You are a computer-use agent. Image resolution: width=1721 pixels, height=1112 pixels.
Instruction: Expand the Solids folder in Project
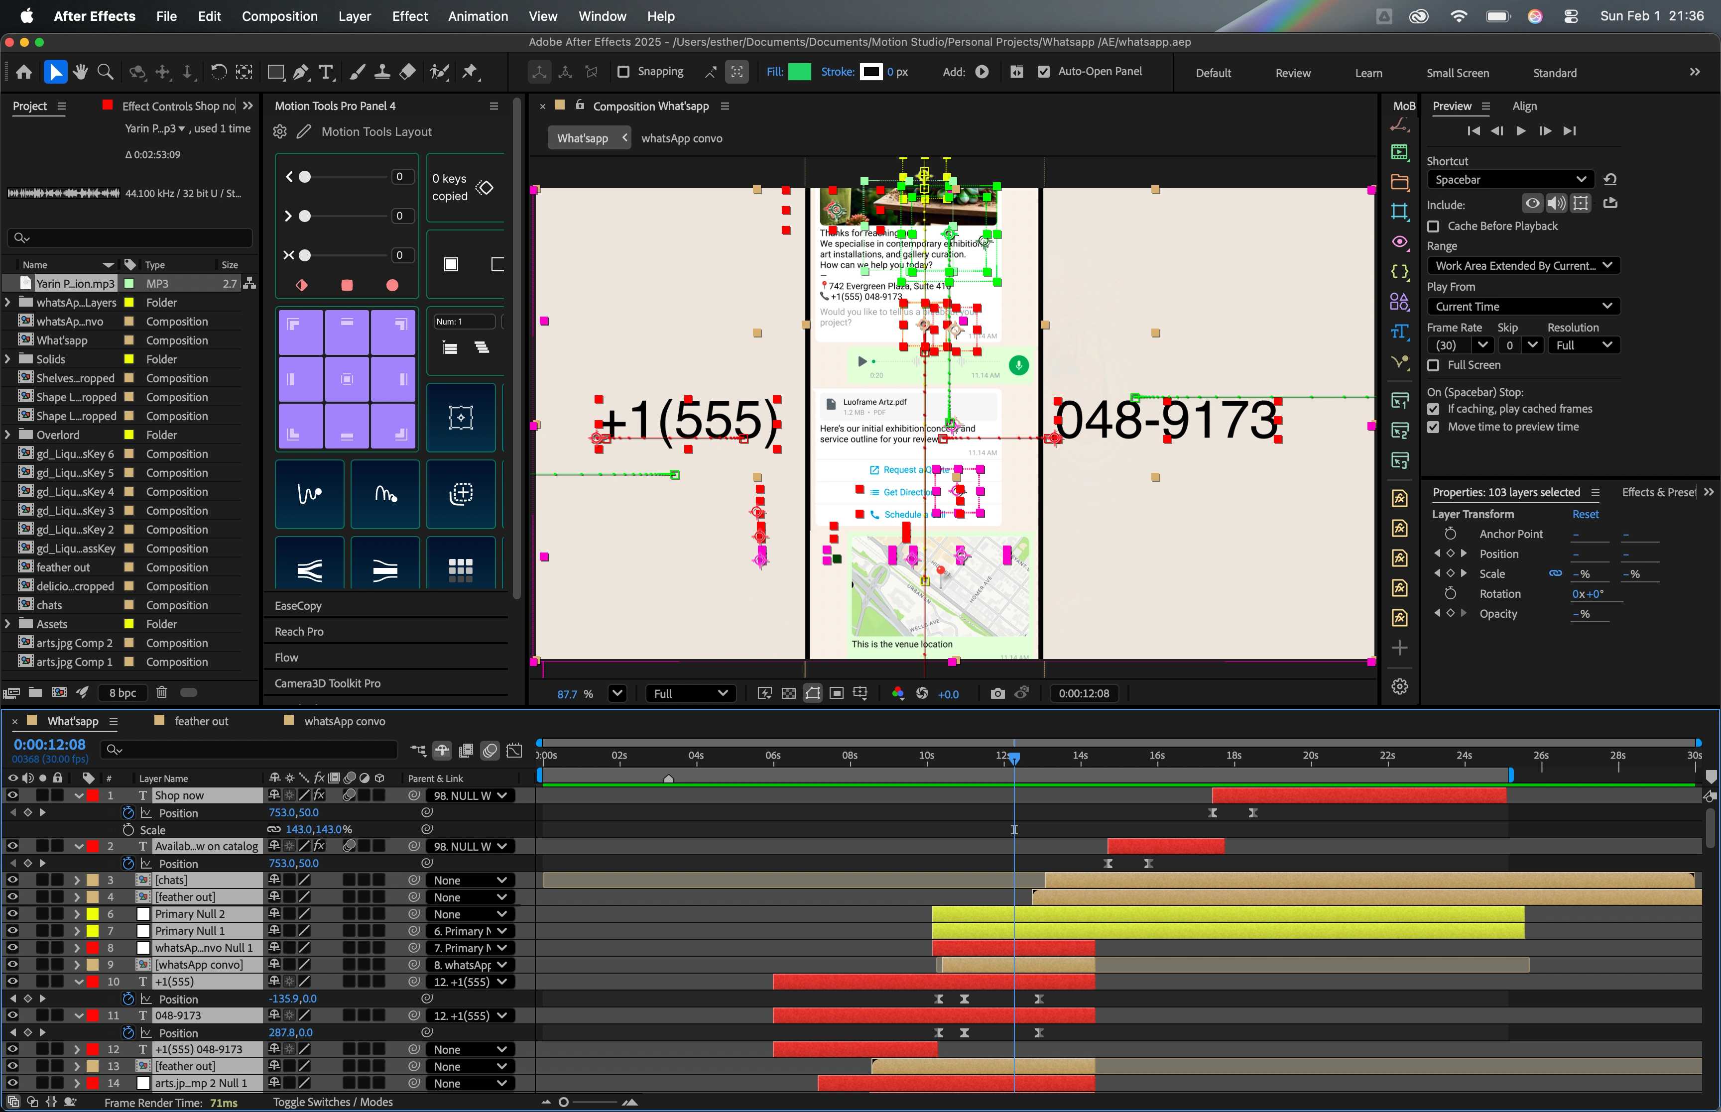8,359
